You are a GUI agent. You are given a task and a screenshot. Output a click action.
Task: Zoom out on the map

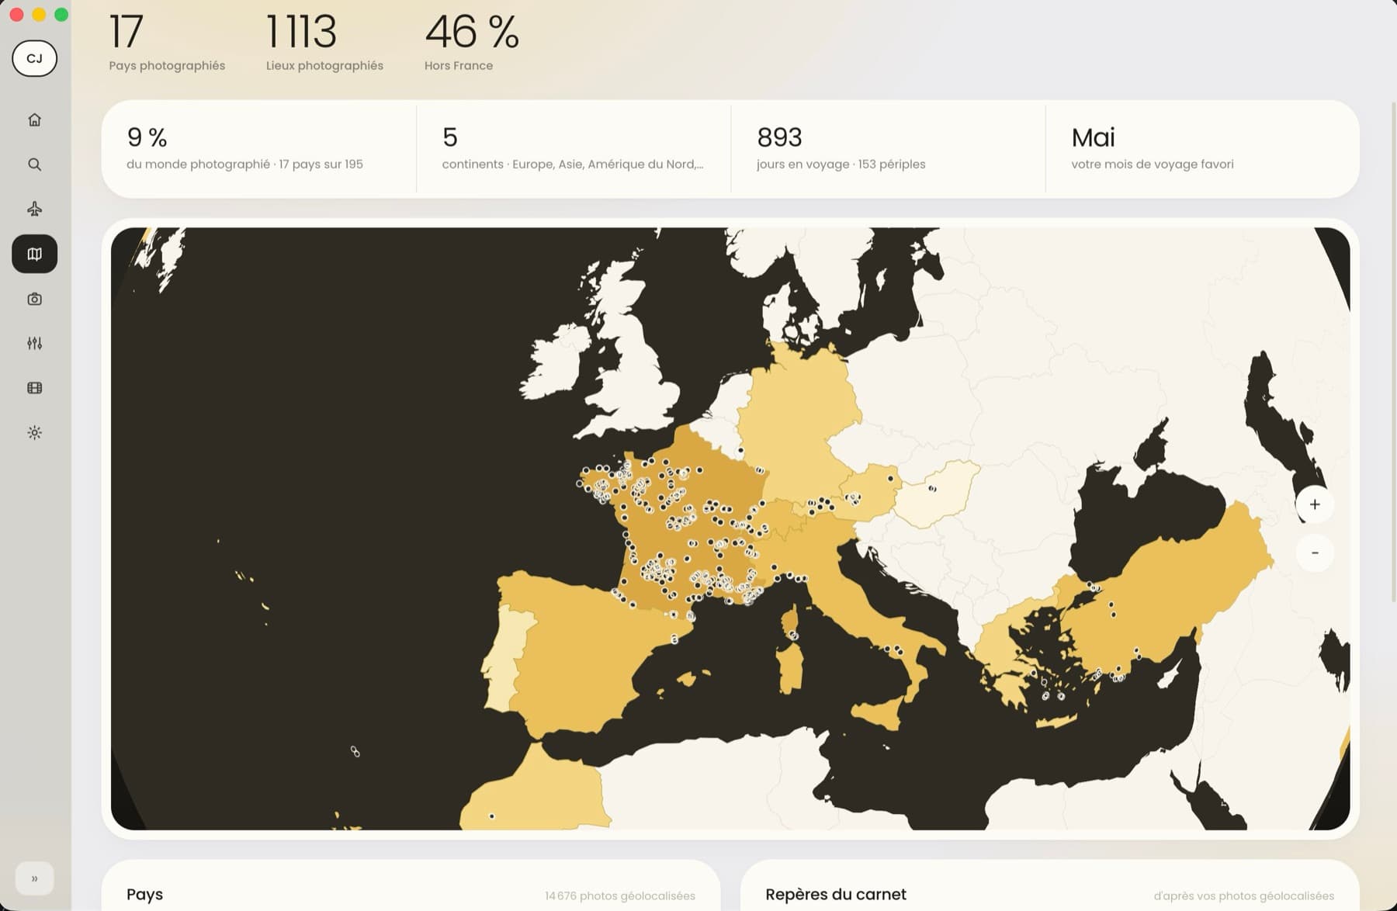pyautogui.click(x=1315, y=552)
